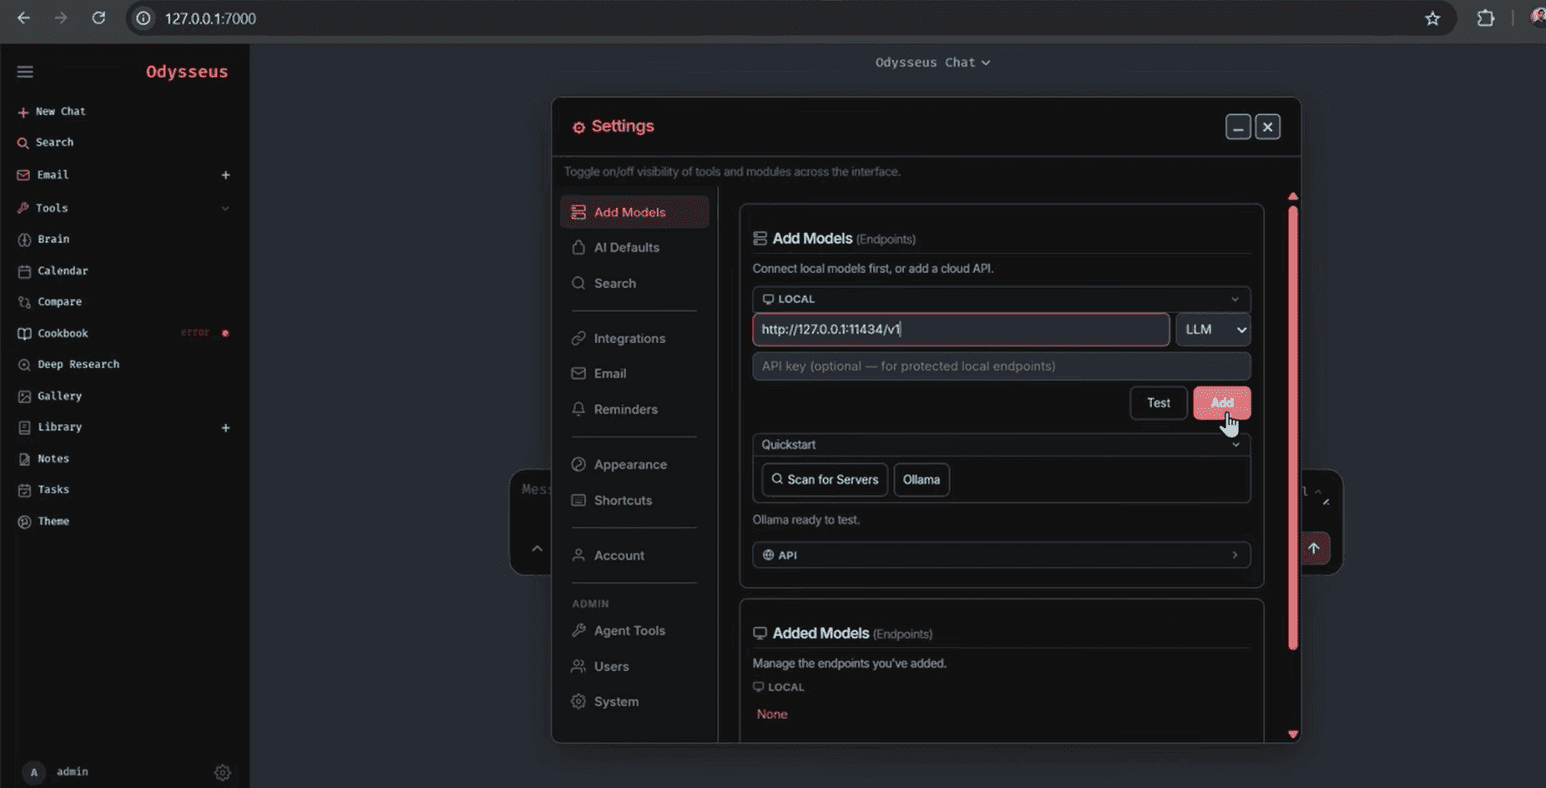Go back in the browser
This screenshot has height=788, width=1546.
(x=23, y=18)
